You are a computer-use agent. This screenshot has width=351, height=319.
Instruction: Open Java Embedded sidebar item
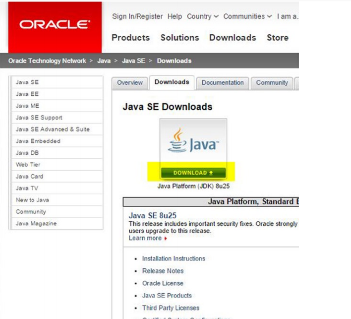pos(57,141)
